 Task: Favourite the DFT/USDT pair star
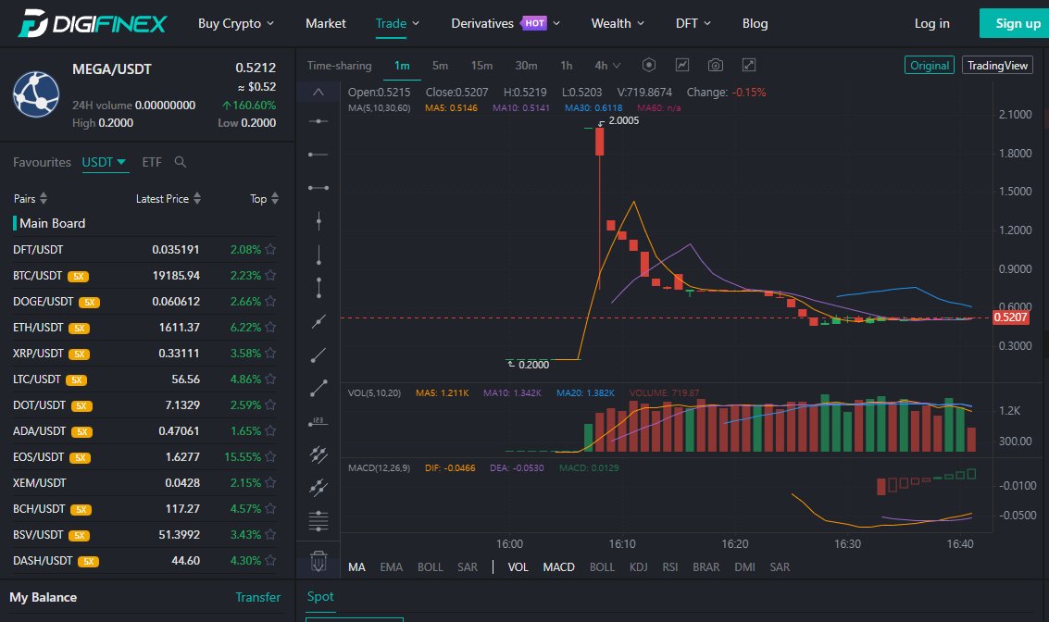(270, 250)
